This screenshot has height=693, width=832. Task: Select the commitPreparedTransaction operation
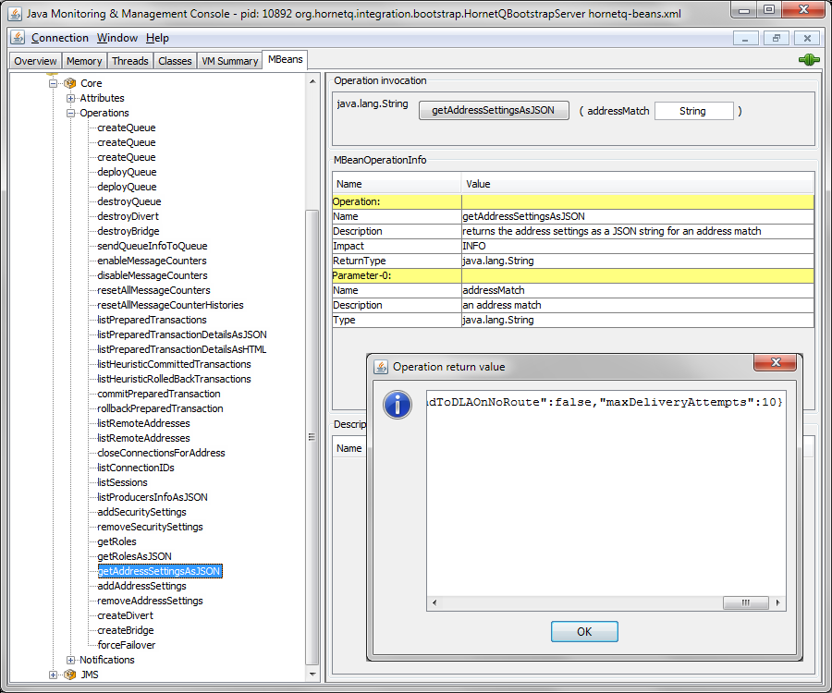click(x=159, y=394)
